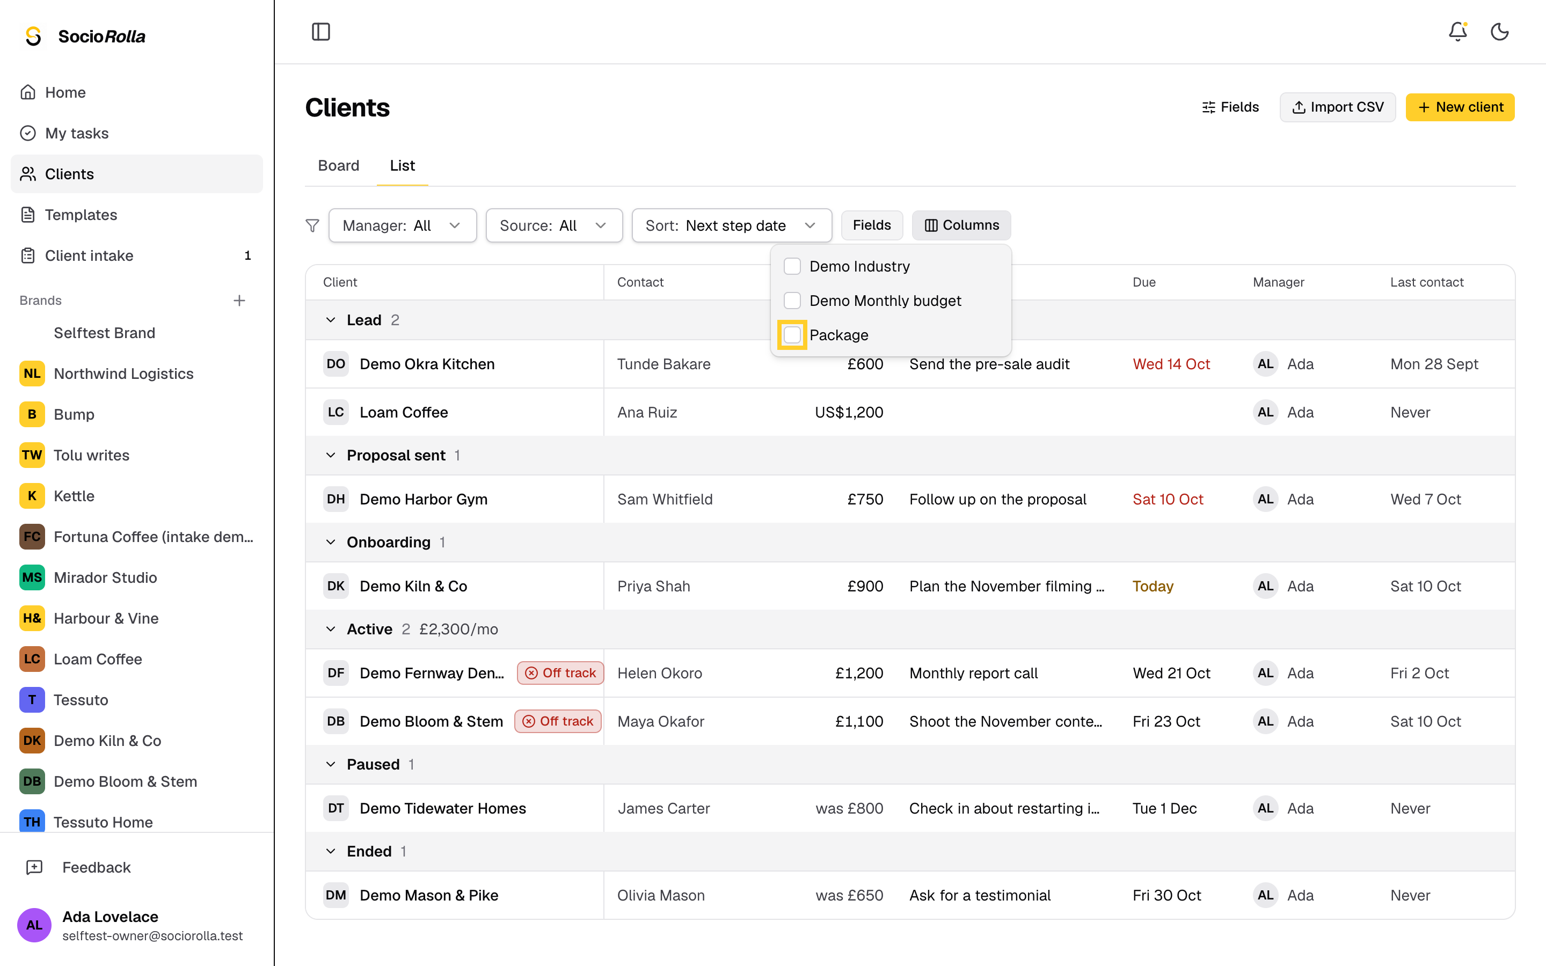This screenshot has width=1546, height=966.
Task: Click Off track badge for Demo Bloom & Stem
Action: (x=558, y=721)
